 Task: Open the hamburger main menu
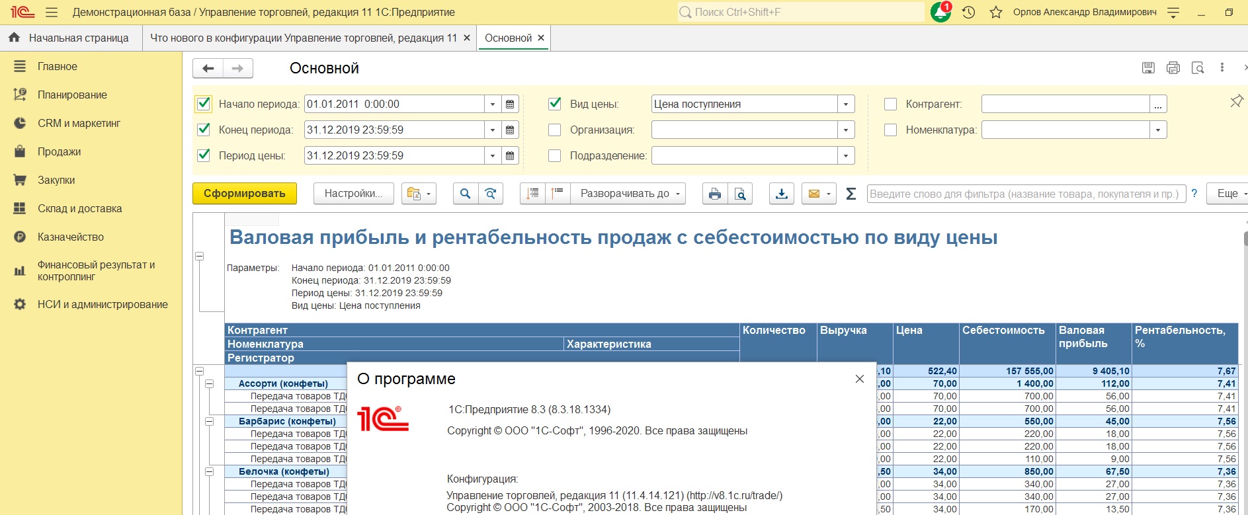tap(52, 13)
